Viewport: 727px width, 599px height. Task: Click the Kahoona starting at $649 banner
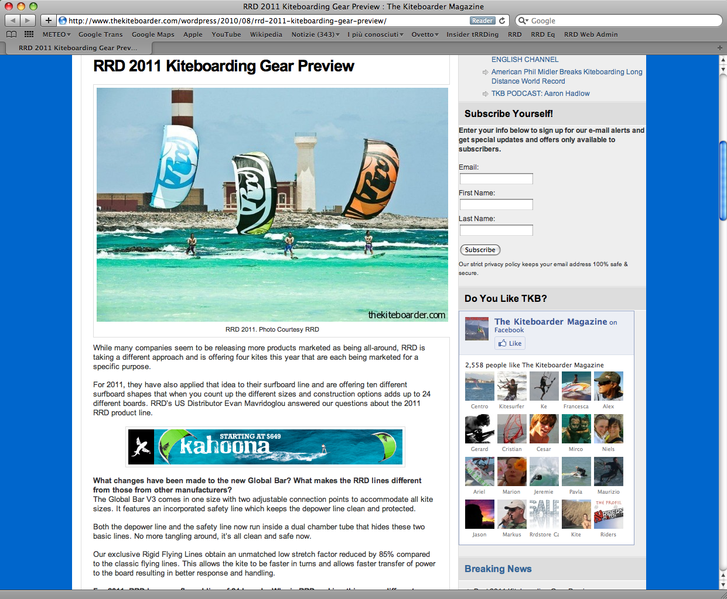click(265, 447)
